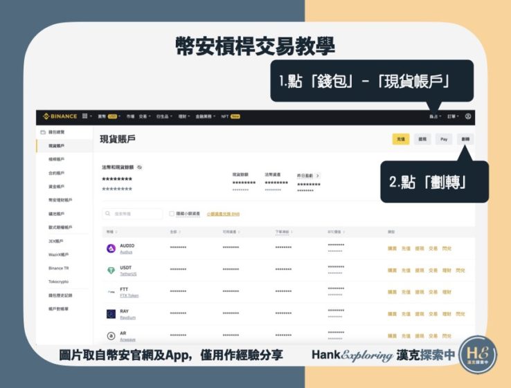This screenshot has height=388, width=511.
Task: Sort by the BTC value column
Action: point(336,232)
